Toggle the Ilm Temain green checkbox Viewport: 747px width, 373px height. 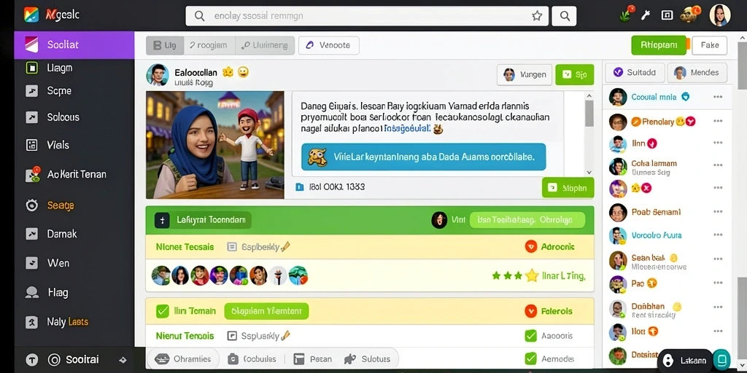pyautogui.click(x=163, y=311)
